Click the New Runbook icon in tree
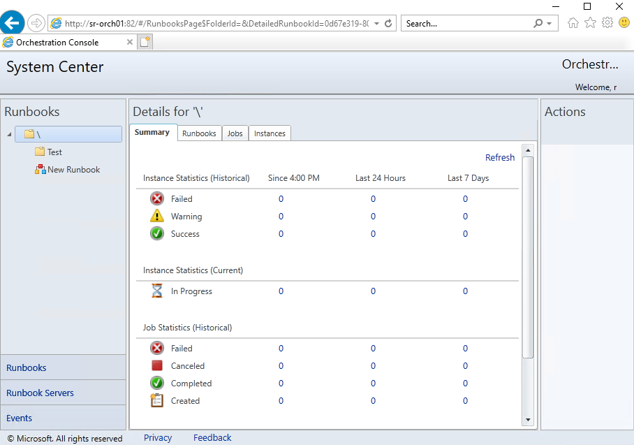 tap(40, 170)
